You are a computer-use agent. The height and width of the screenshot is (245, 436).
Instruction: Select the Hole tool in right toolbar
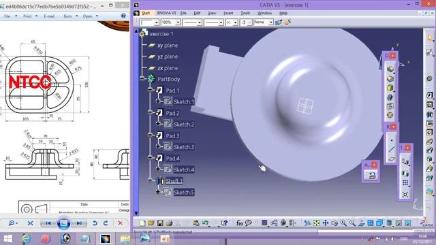click(429, 133)
